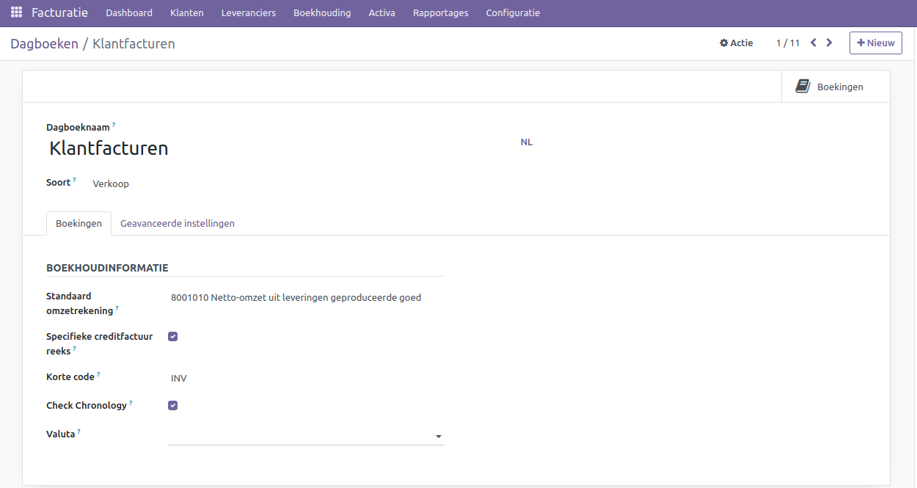The width and height of the screenshot is (917, 488).
Task: Switch to Geavanceerde instellingen tab
Action: pos(178,223)
